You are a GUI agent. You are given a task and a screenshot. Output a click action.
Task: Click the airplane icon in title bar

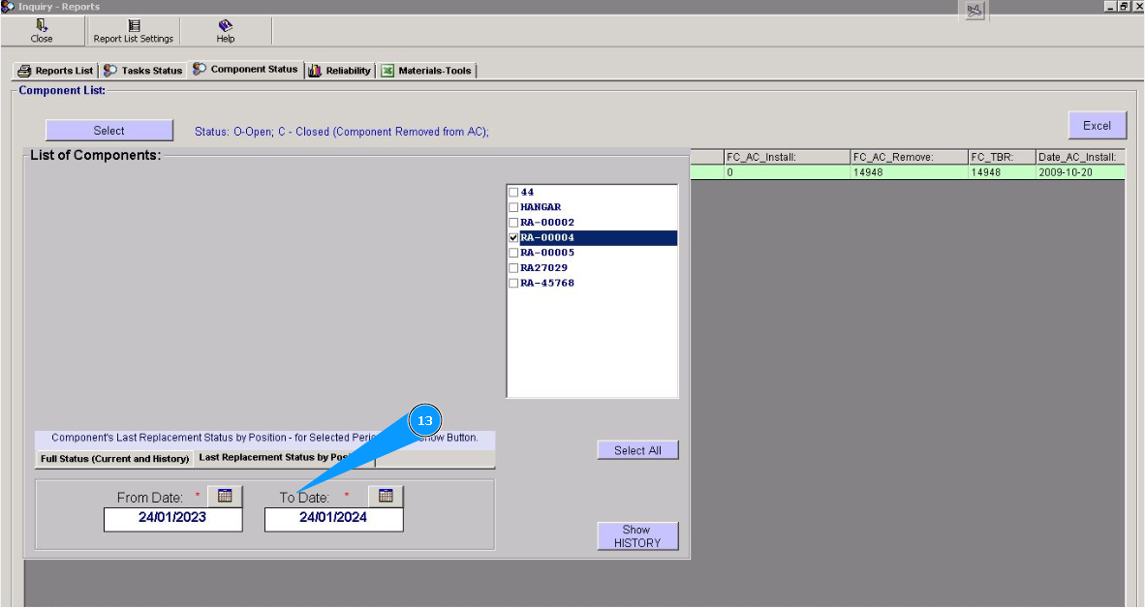click(x=975, y=11)
